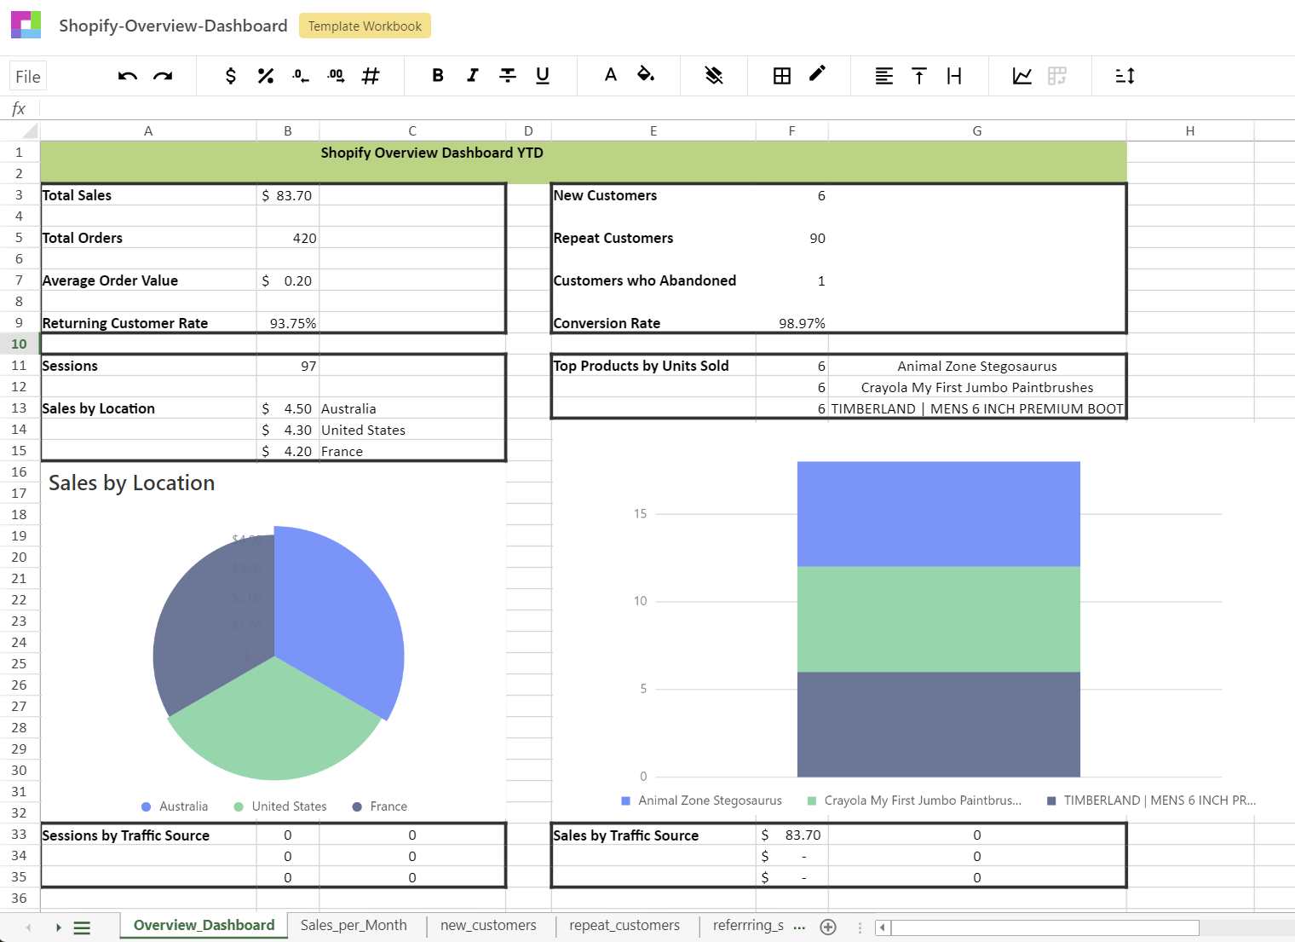Switch to Overview_Dashboard sheet tab
The width and height of the screenshot is (1295, 942).
204,925
